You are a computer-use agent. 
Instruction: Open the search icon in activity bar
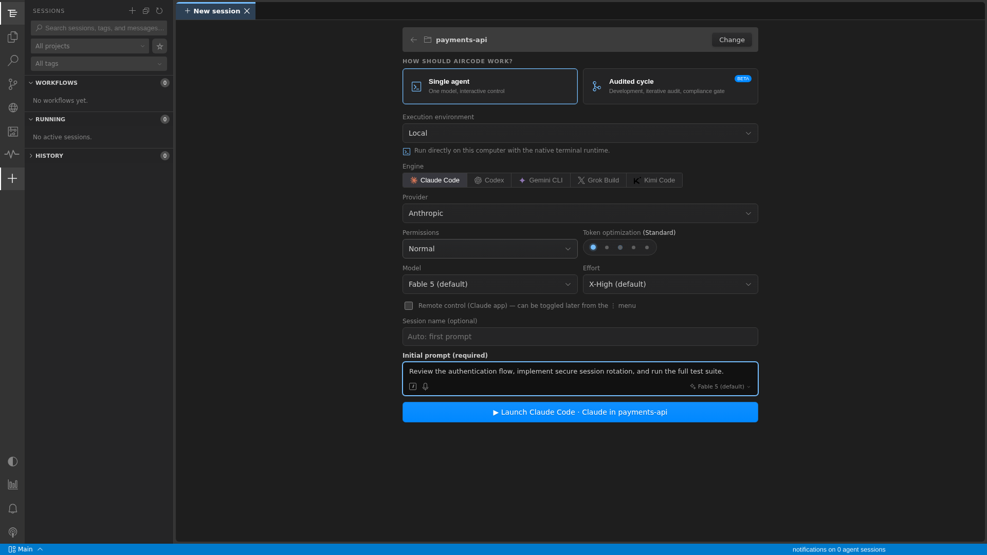12,61
